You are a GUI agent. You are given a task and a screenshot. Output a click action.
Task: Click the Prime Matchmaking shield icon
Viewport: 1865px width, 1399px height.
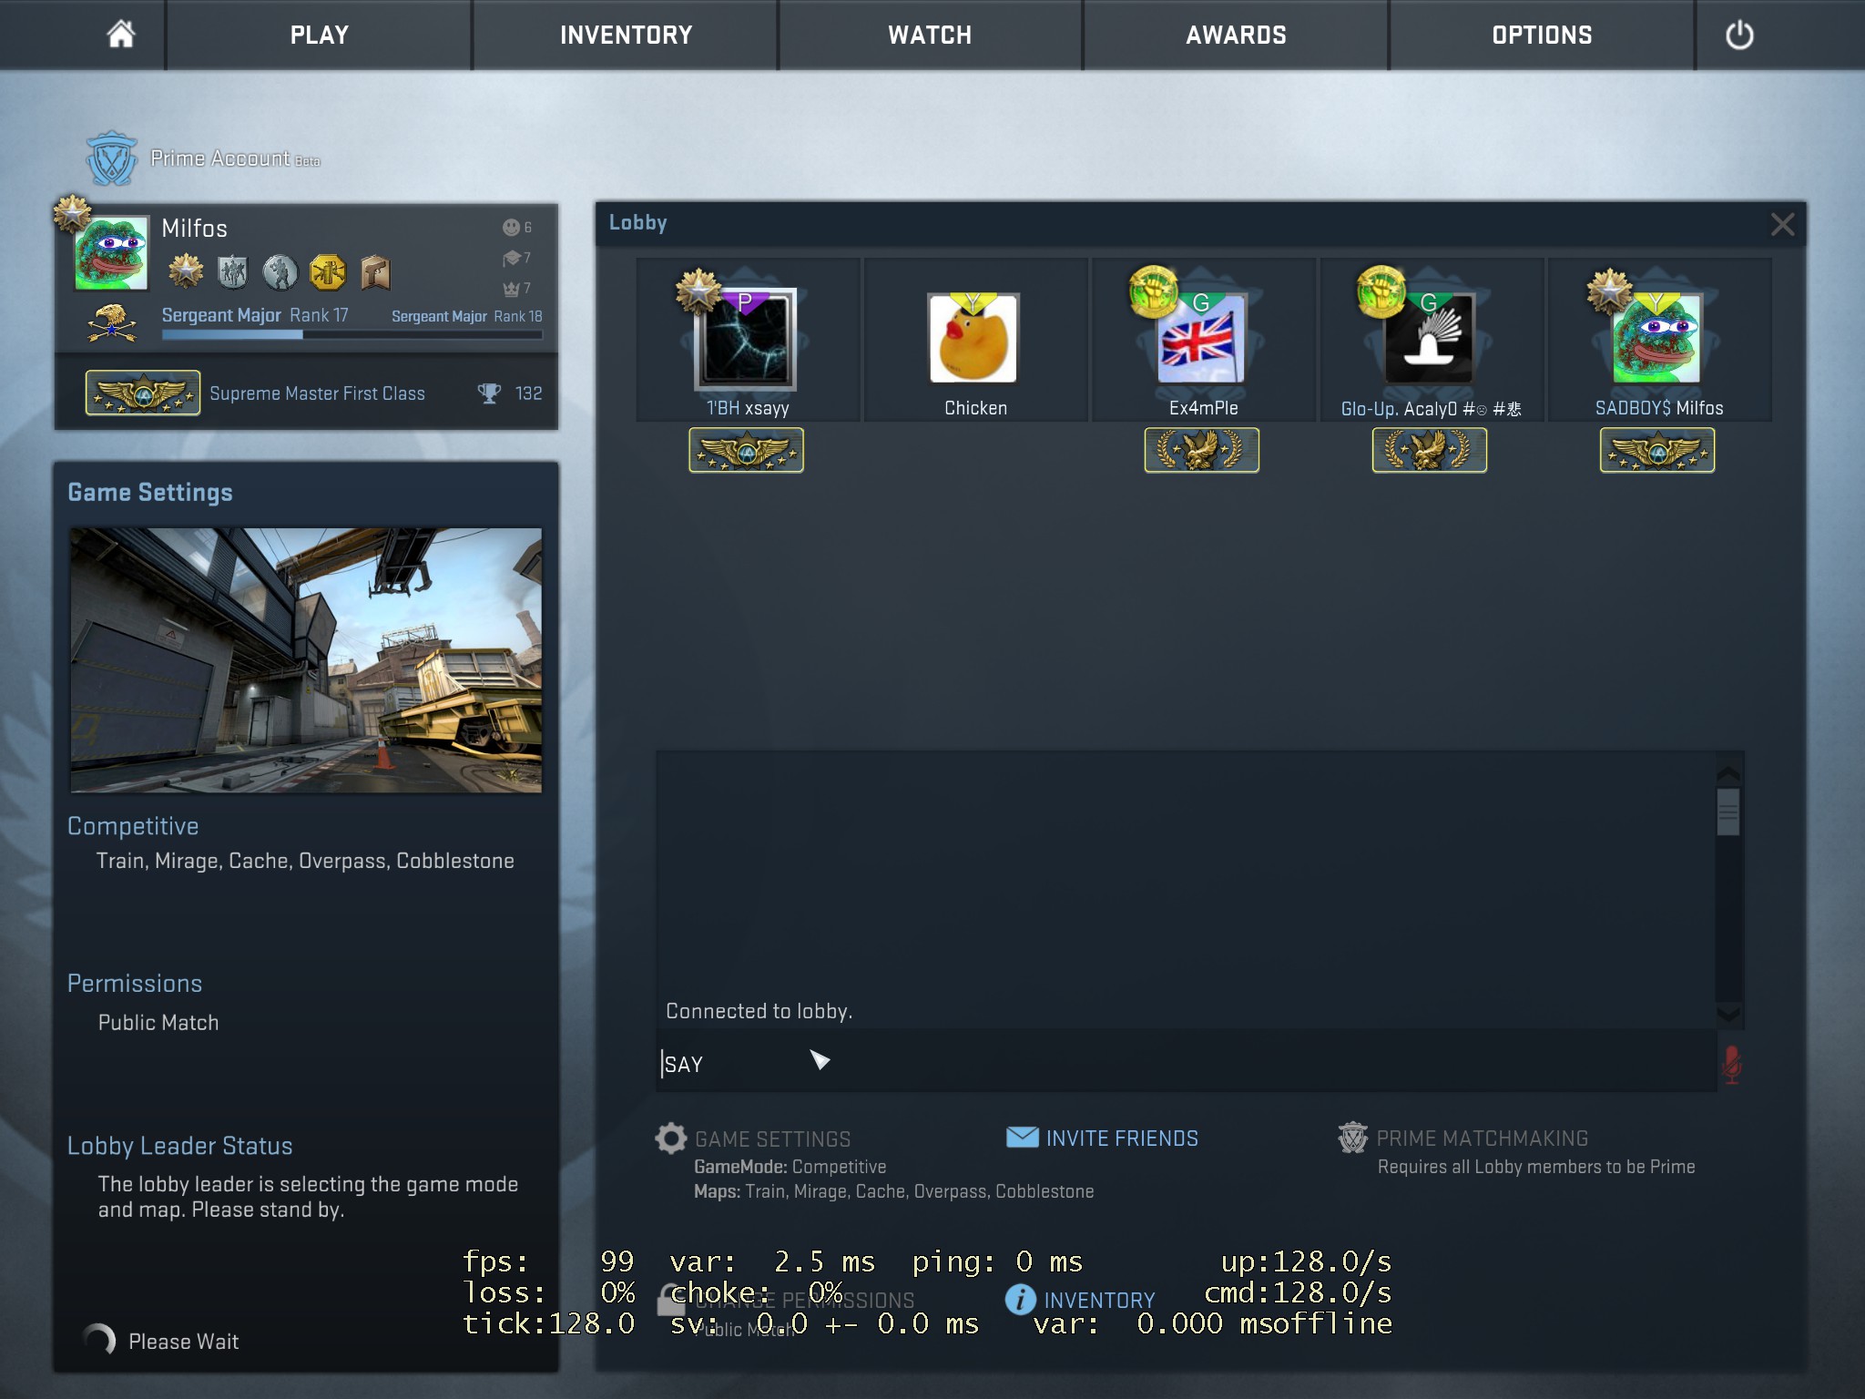pos(1352,1138)
